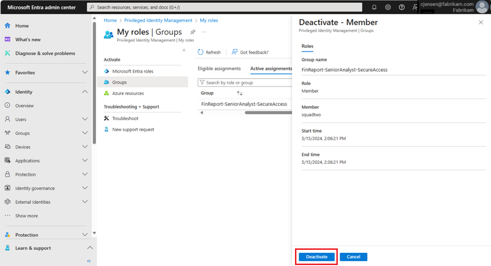
Task: Expand the Favorites section
Action: click(85, 73)
